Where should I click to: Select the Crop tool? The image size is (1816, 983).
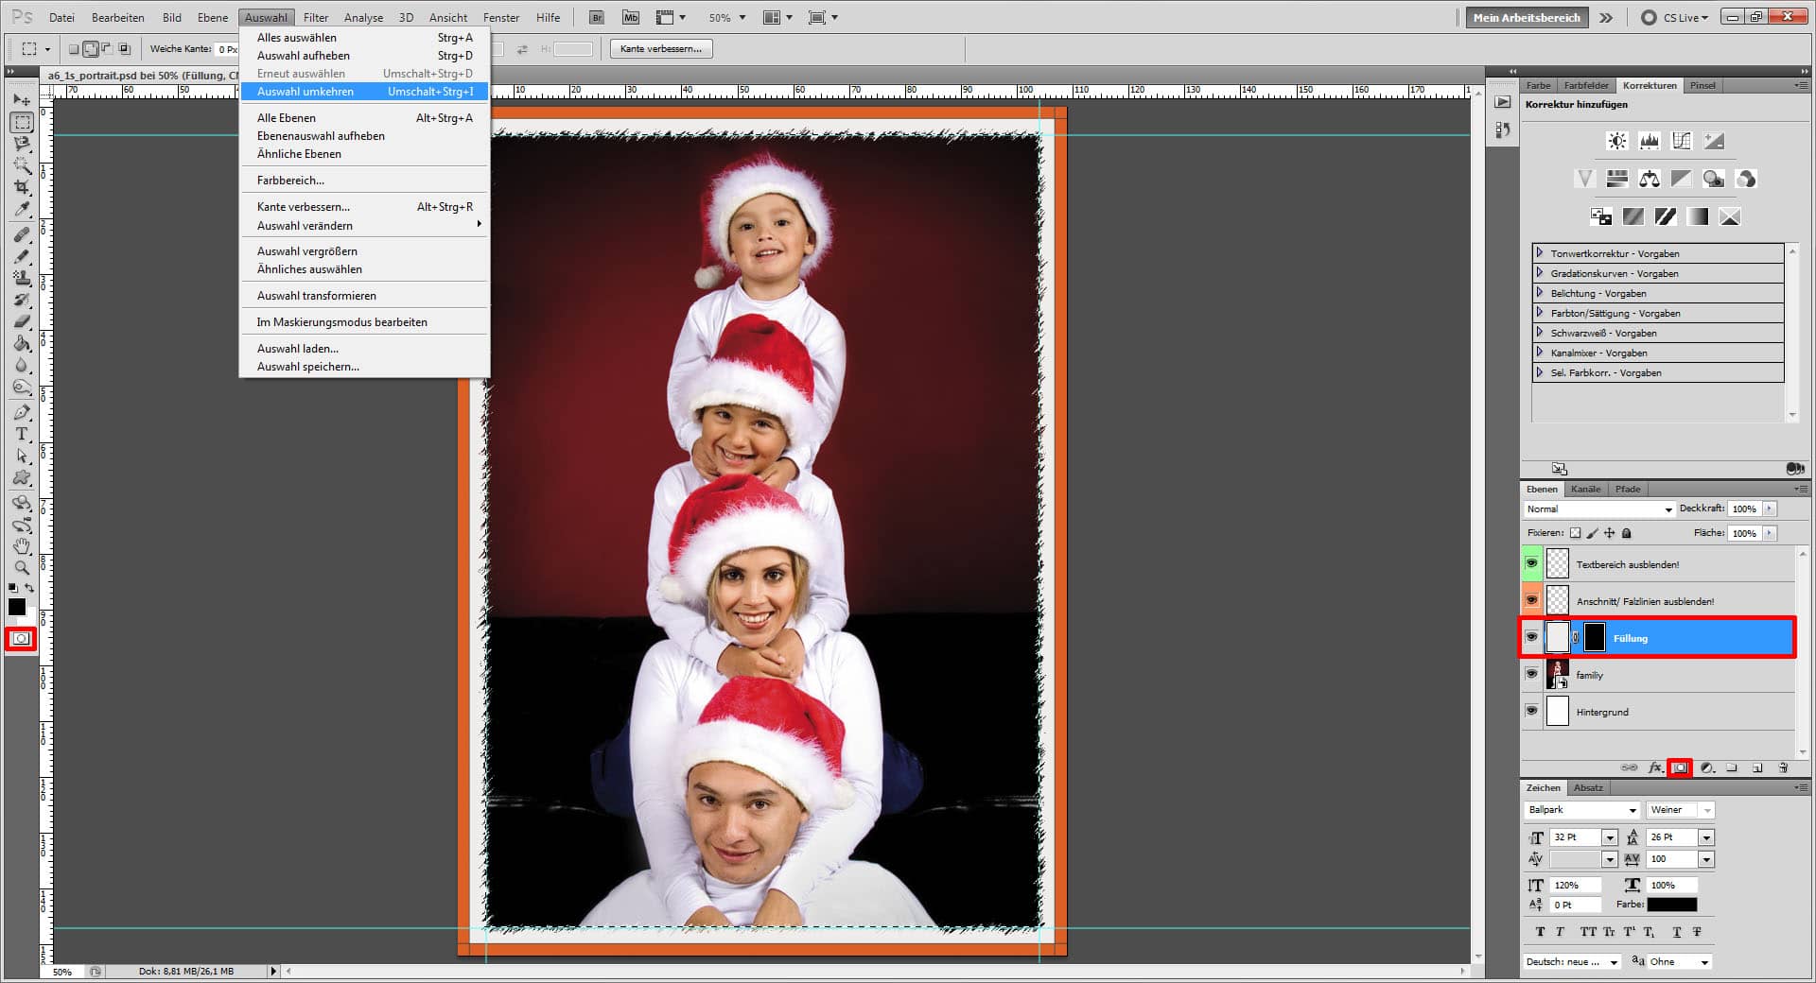[21, 186]
